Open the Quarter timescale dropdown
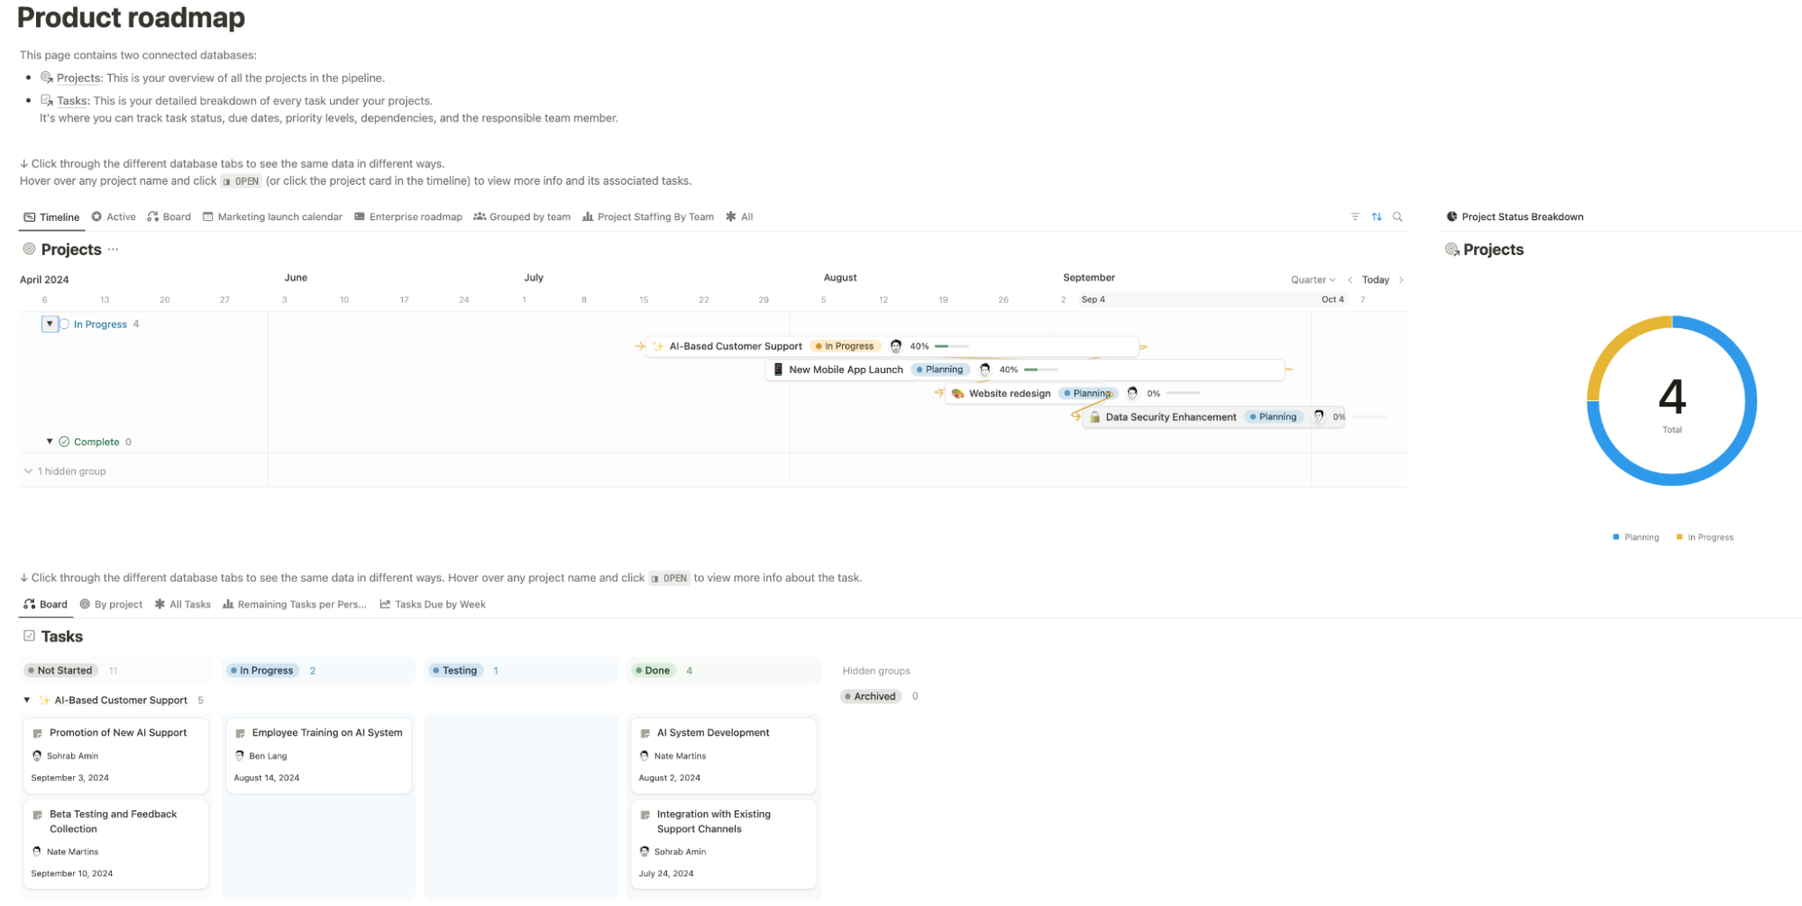 (1313, 280)
